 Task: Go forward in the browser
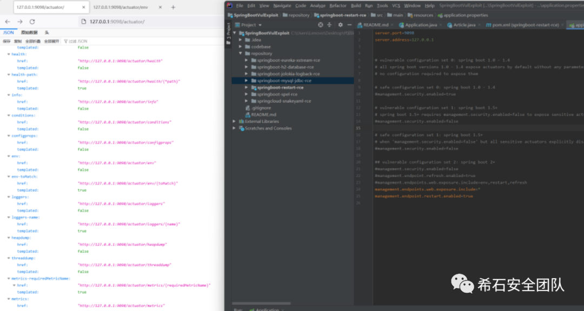click(x=20, y=22)
